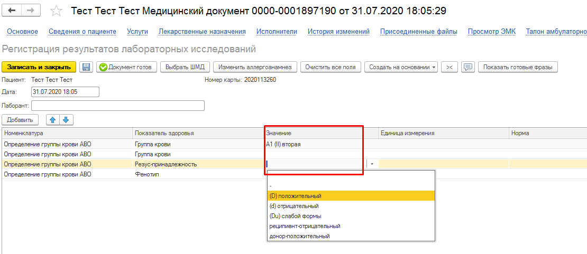The image size is (587, 254).
Task: Choose '(Du) слабой формы' option
Action: 295,216
